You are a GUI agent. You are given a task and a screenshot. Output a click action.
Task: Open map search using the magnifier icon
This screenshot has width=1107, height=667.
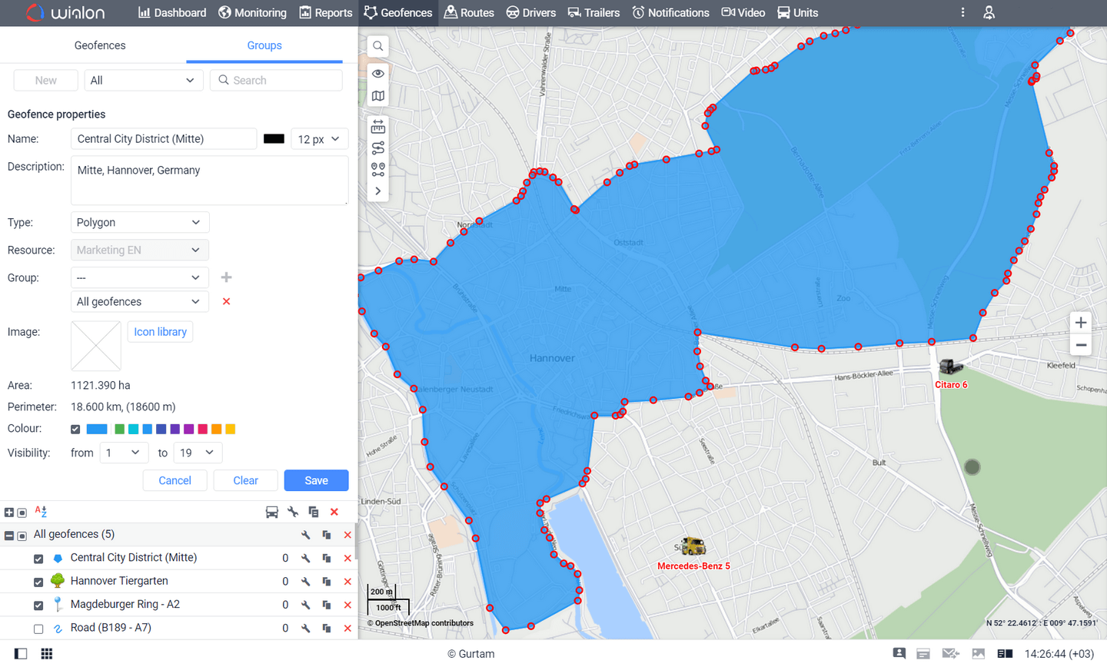[x=377, y=45]
